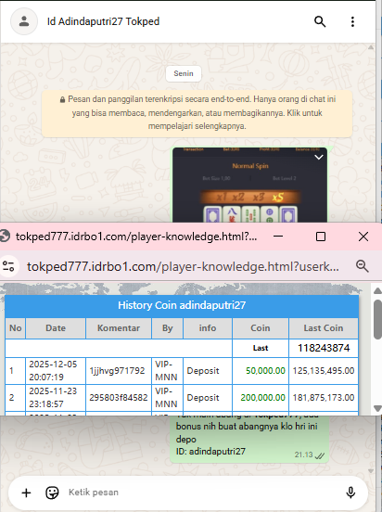Open site information icon in address bar
The height and width of the screenshot is (512, 382).
[x=8, y=266]
